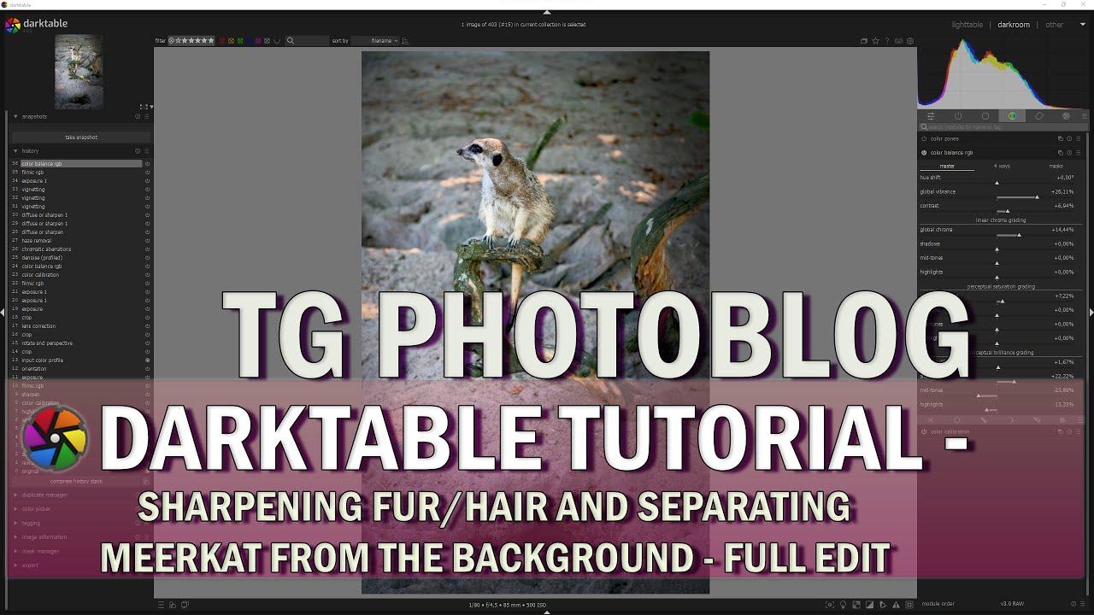The height and width of the screenshot is (615, 1094).
Task: Collapse the top panel with the arrow
Action: (x=547, y=13)
